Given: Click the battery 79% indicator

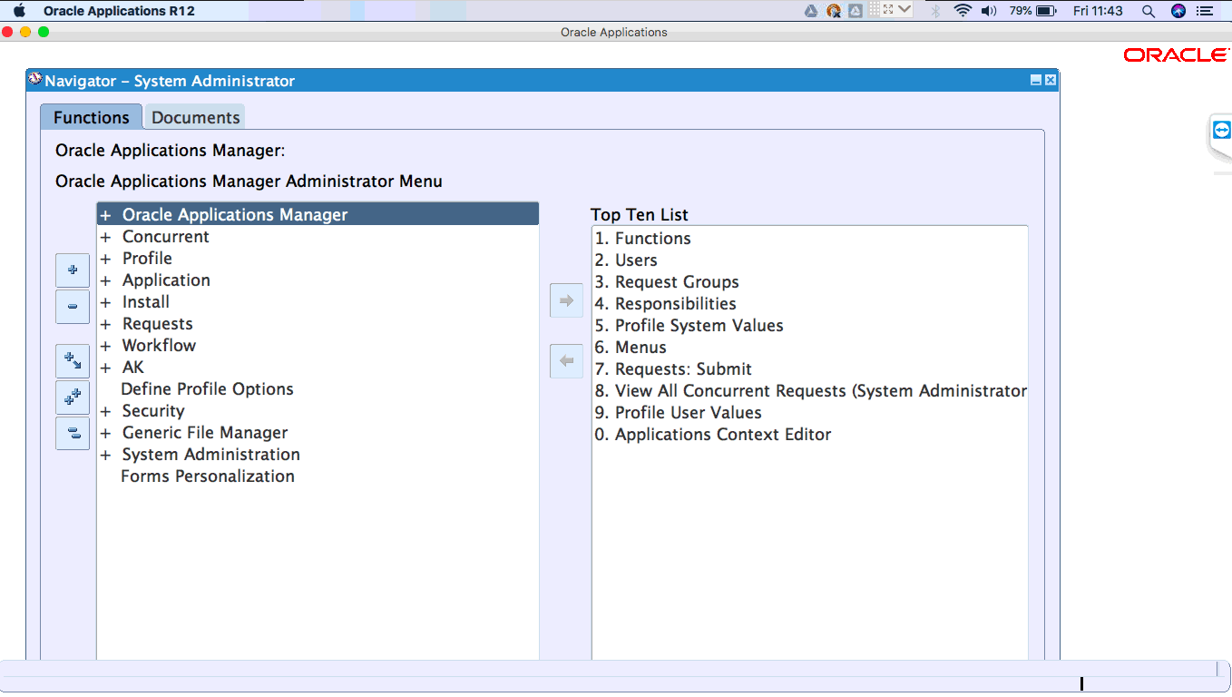Looking at the screenshot, I should pos(1033,11).
